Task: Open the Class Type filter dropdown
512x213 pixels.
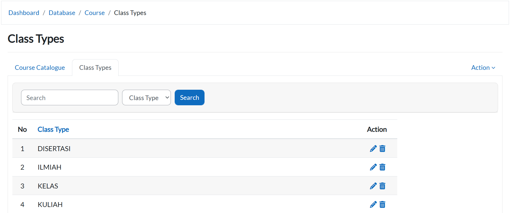Action: tap(146, 98)
